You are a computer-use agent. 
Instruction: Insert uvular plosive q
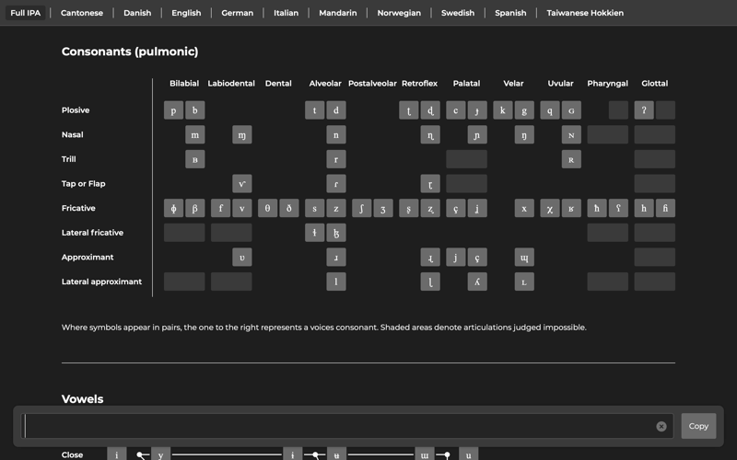(x=549, y=110)
